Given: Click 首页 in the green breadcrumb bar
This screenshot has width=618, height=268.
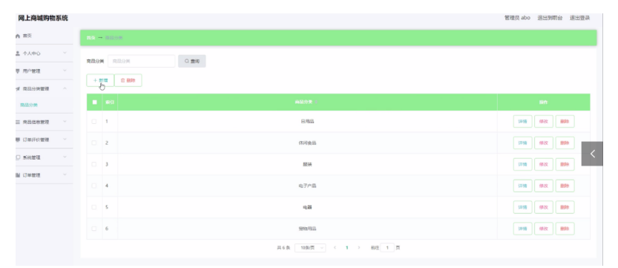Looking at the screenshot, I should [x=91, y=38].
